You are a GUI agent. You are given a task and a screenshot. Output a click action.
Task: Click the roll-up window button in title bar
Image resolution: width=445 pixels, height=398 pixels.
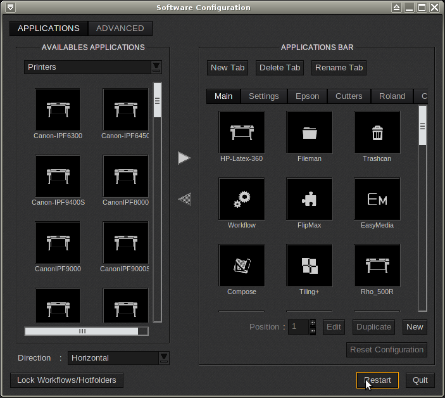(x=396, y=8)
